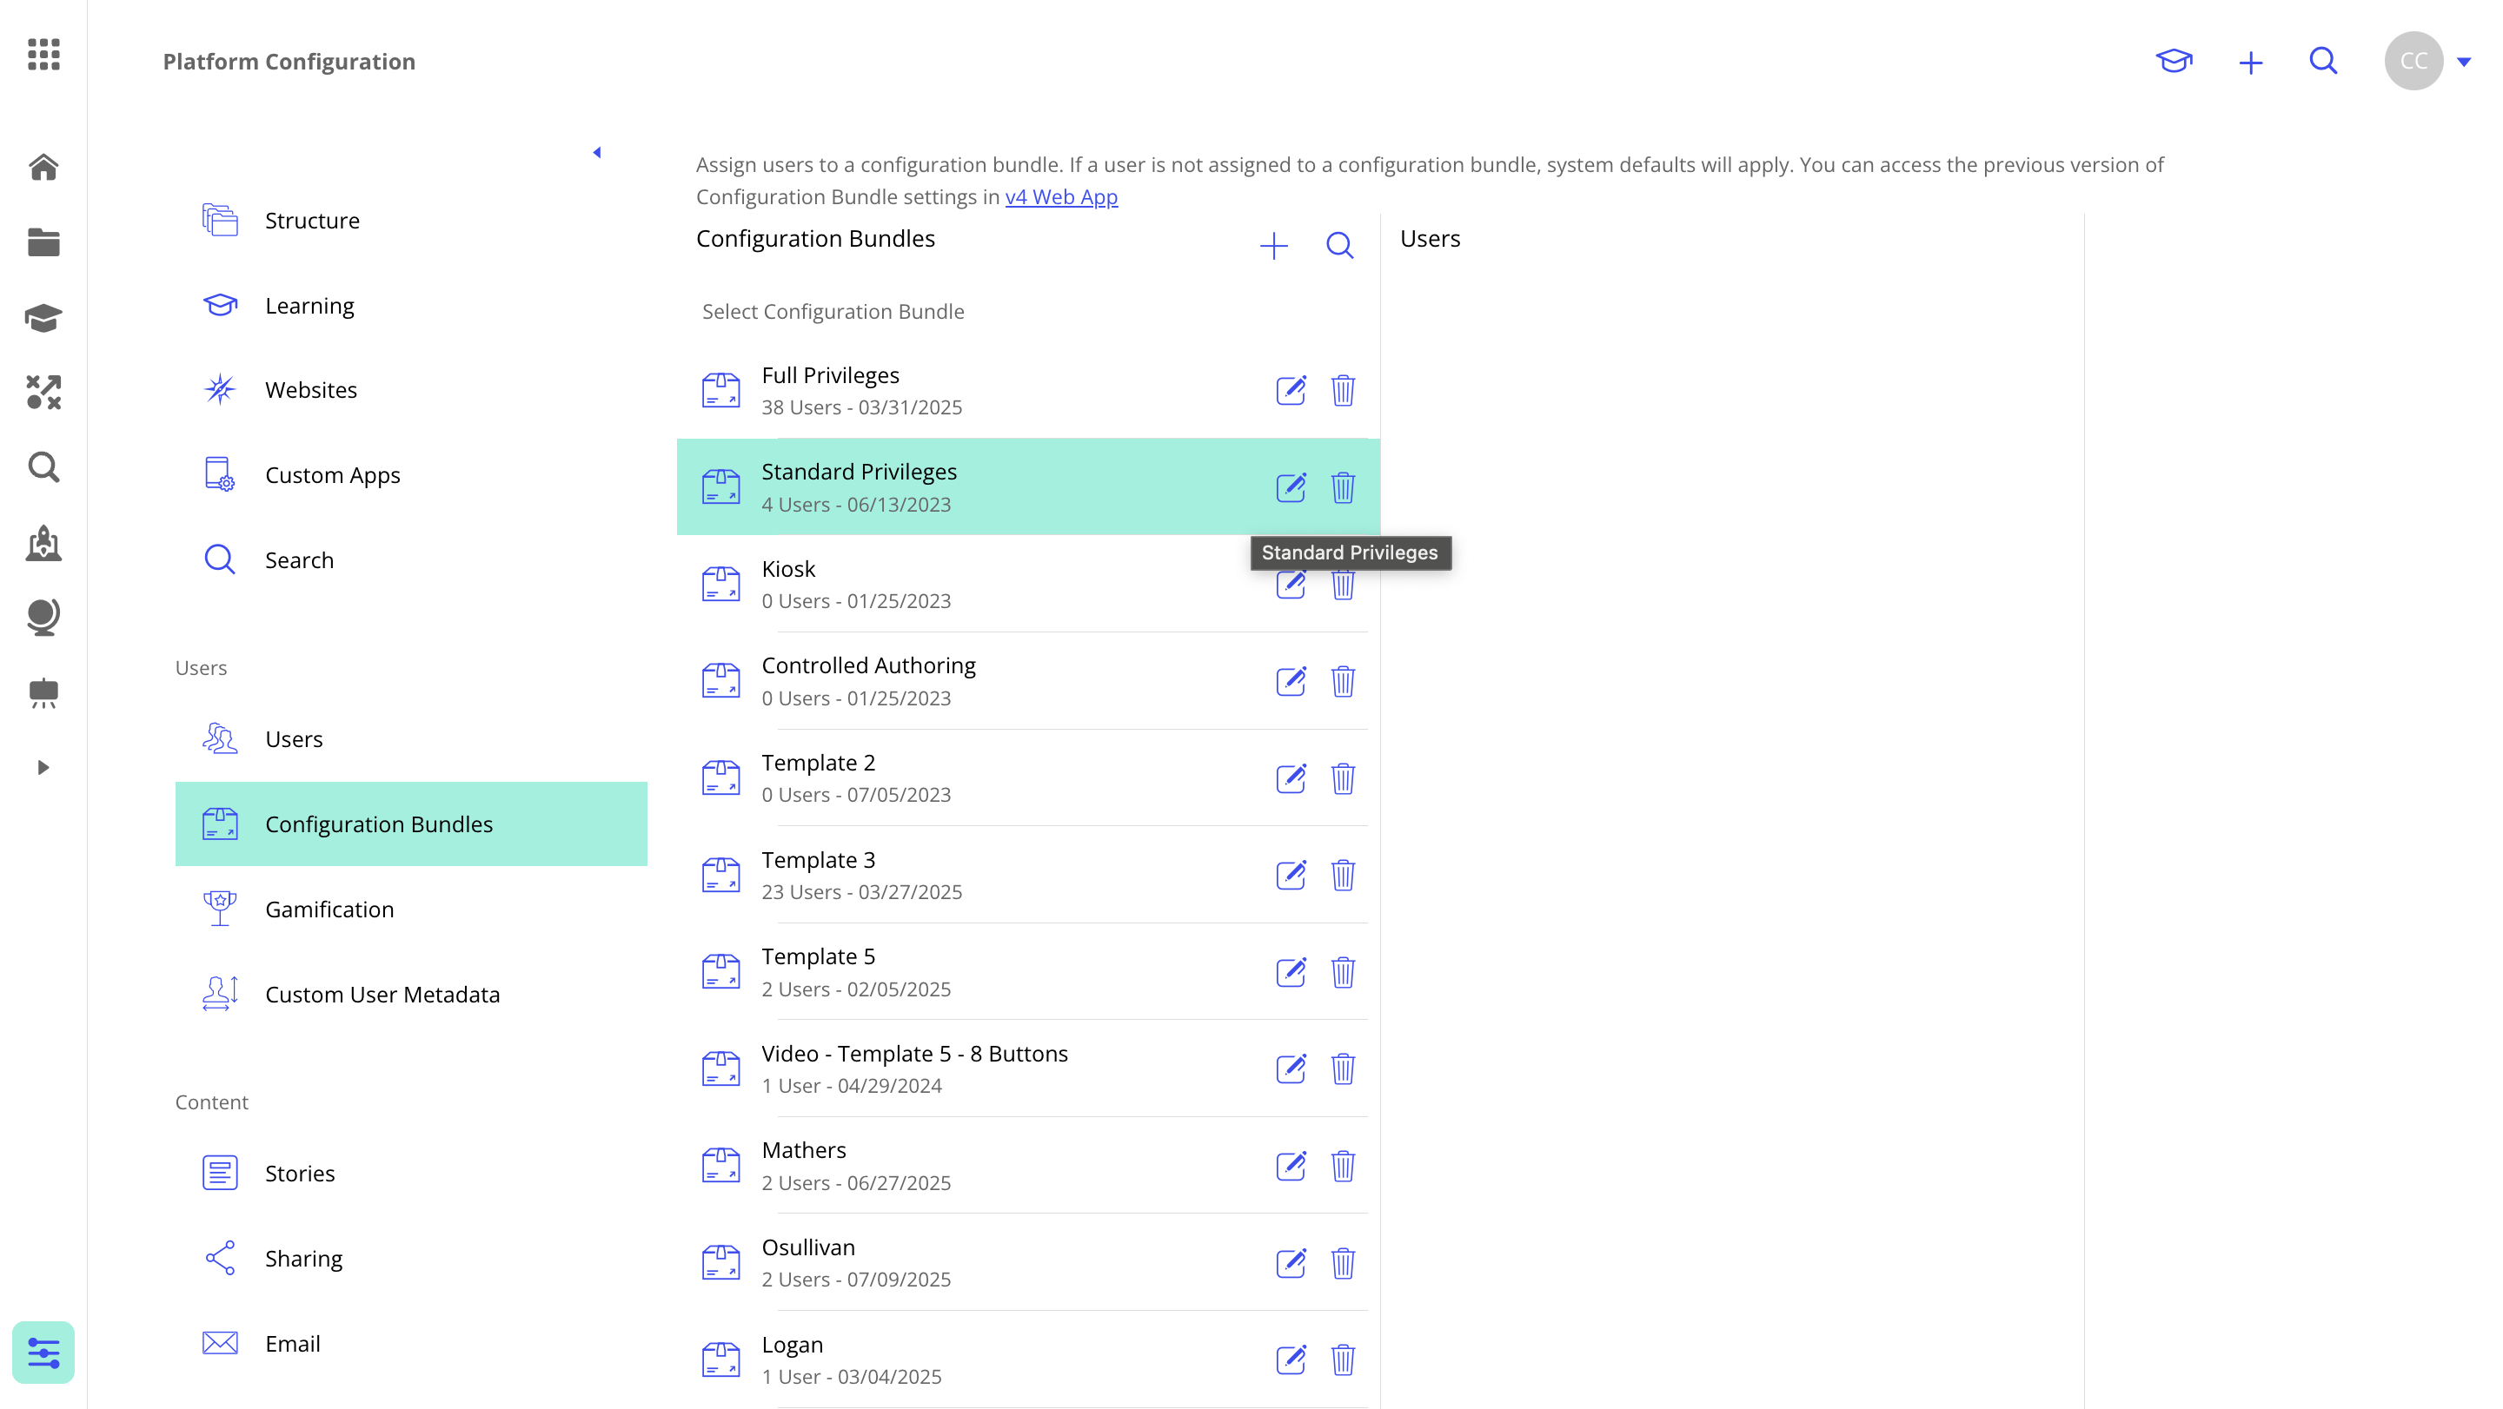Edit the Mathers bundle with pencil icon
The width and height of the screenshot is (2503, 1409).
[x=1291, y=1167]
